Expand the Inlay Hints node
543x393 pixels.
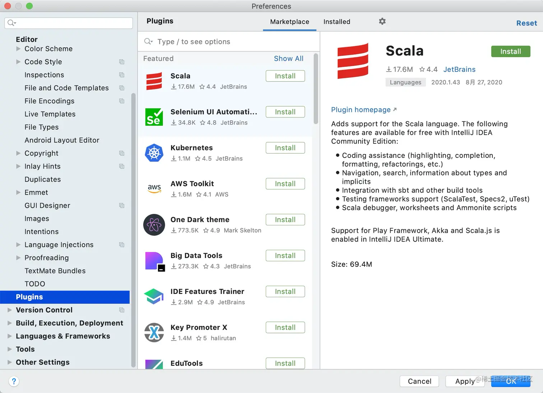pos(18,166)
